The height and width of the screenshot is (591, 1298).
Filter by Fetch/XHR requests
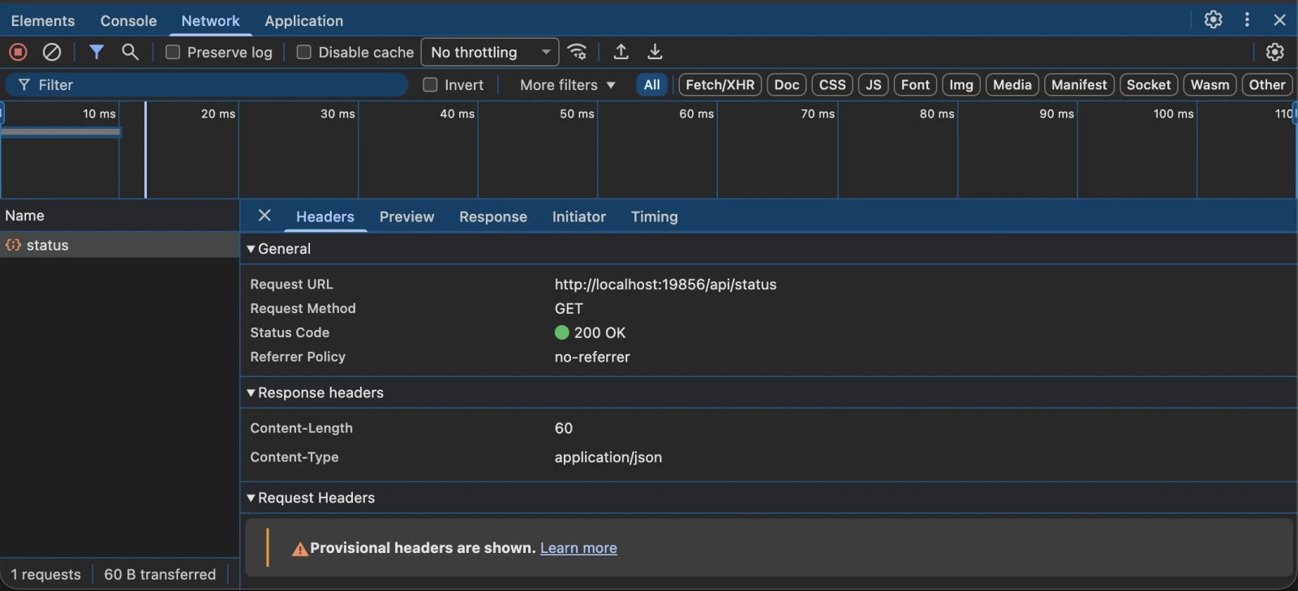720,84
